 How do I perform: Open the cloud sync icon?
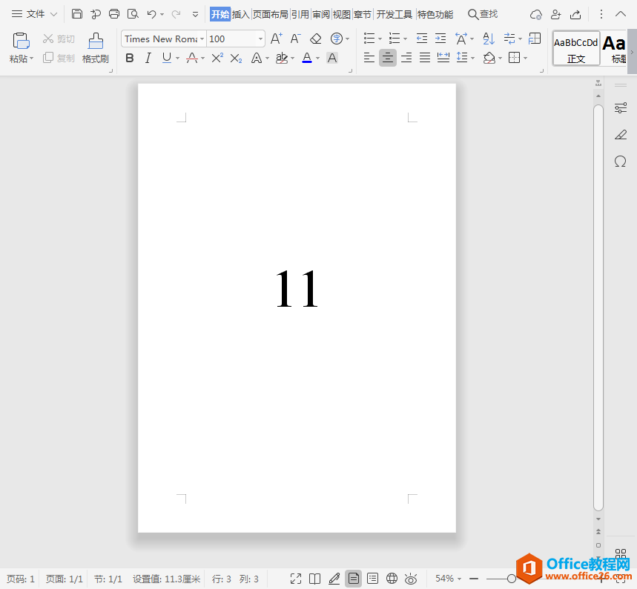[536, 15]
